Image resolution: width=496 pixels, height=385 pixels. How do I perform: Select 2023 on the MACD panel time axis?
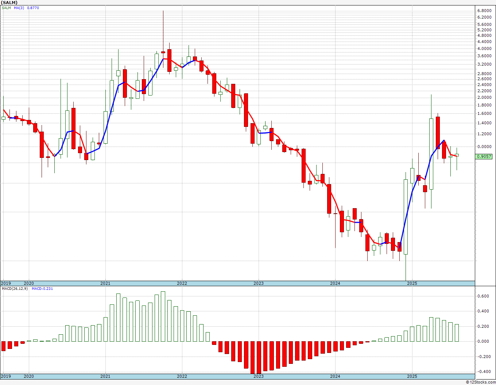click(259, 376)
